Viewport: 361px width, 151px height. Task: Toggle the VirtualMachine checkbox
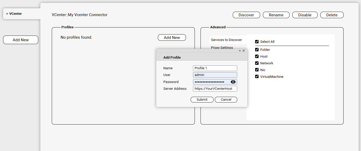pos(257,77)
